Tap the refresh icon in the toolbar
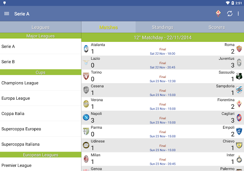The width and height of the screenshot is (244, 171). [x=230, y=14]
